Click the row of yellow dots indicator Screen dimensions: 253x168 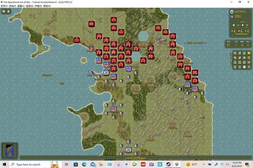tap(241, 34)
